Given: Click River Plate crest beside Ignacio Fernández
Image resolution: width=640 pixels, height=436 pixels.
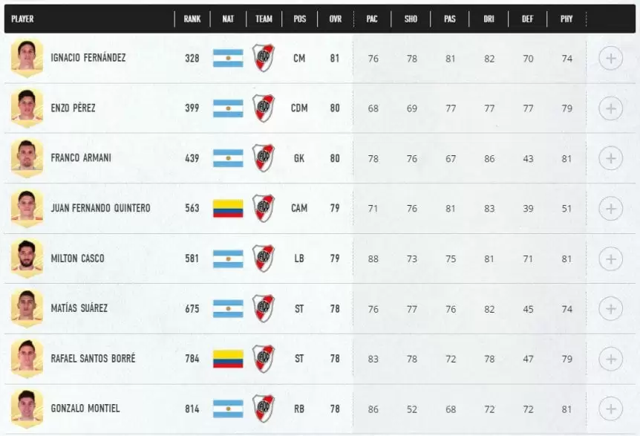Looking at the screenshot, I should (x=263, y=58).
